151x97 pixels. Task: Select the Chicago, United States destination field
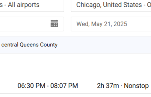click(x=111, y=5)
